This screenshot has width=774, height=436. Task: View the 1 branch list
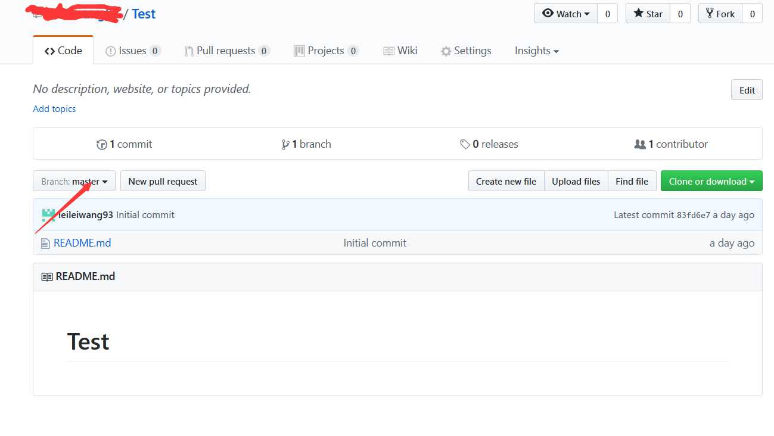[306, 144]
